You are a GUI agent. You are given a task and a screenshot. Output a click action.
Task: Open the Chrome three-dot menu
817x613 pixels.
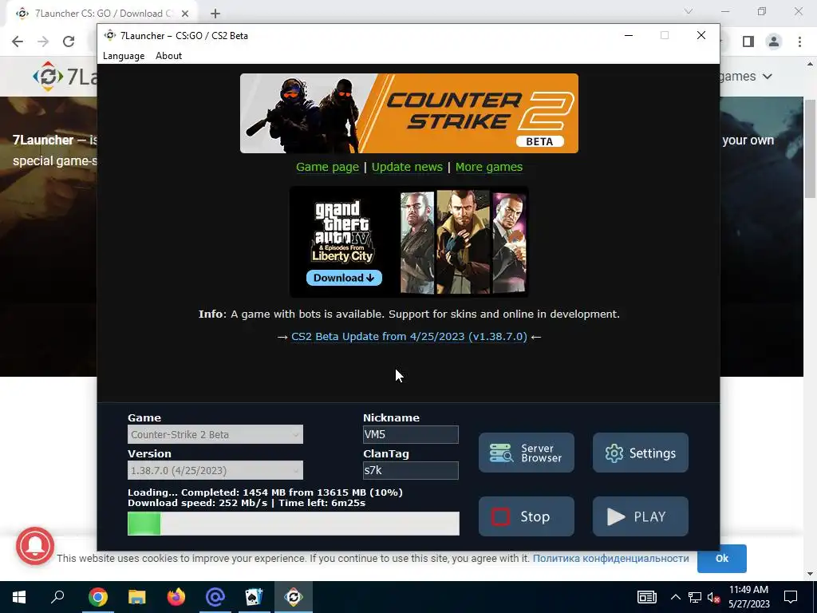(799, 42)
